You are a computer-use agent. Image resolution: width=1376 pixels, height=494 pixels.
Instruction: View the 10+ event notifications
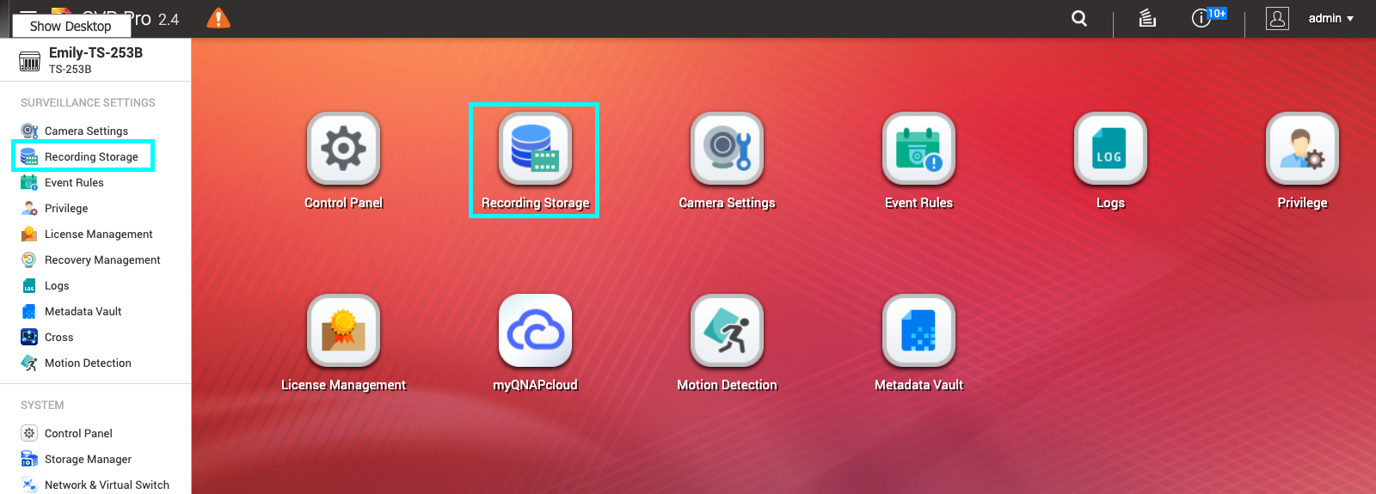pos(1204,18)
